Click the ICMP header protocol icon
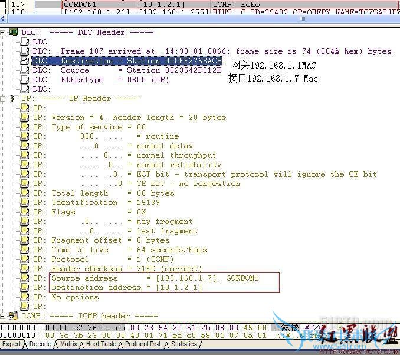Image resolution: width=400 pixels, height=355 pixels. click(x=14, y=316)
